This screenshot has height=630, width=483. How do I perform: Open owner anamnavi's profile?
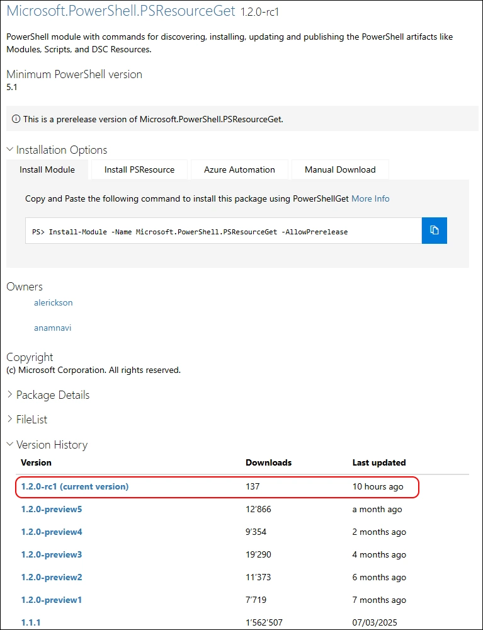click(52, 328)
